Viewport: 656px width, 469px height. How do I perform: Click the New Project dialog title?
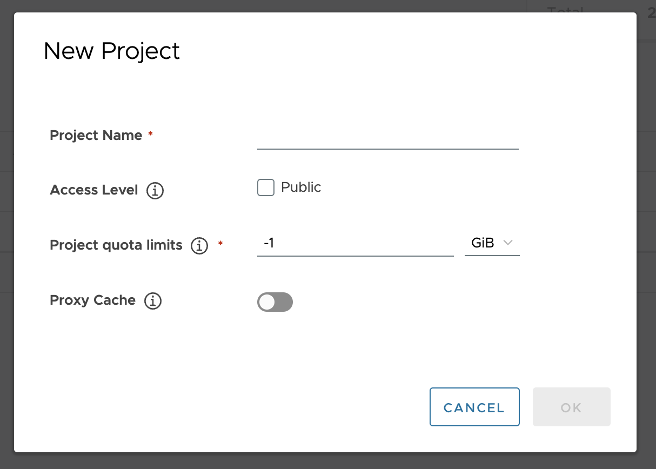(x=111, y=51)
